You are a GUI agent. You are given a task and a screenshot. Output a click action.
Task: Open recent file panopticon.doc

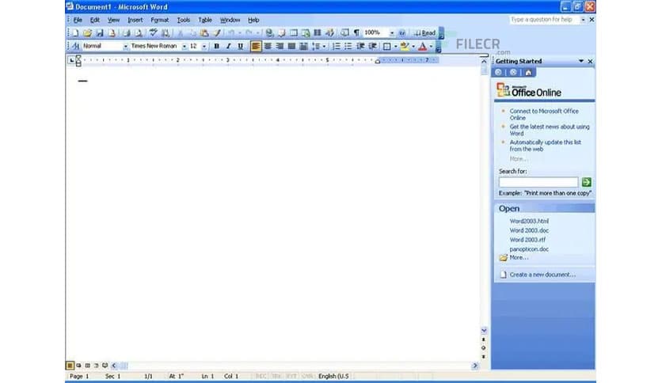coord(529,249)
